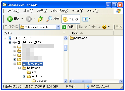This screenshot has width=125, height=91.
Task: Click the 移動 go button
Action: (x=68, y=27)
